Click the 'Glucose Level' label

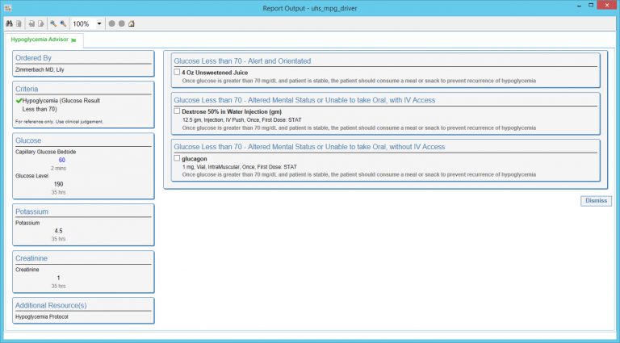[31, 176]
